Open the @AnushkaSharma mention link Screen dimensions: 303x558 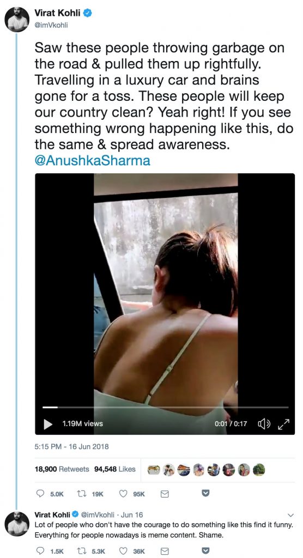92,161
